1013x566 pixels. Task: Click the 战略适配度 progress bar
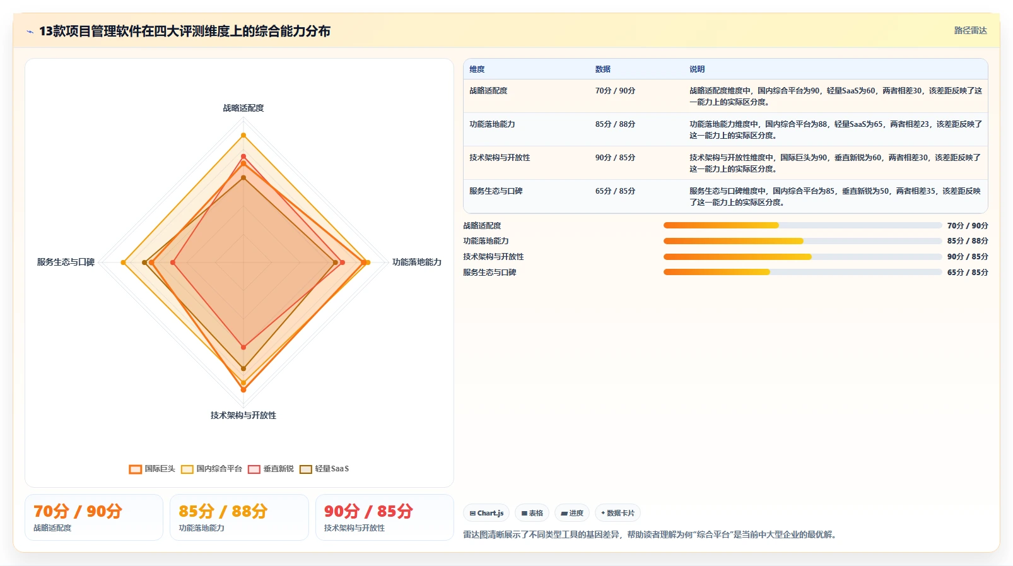coord(802,225)
